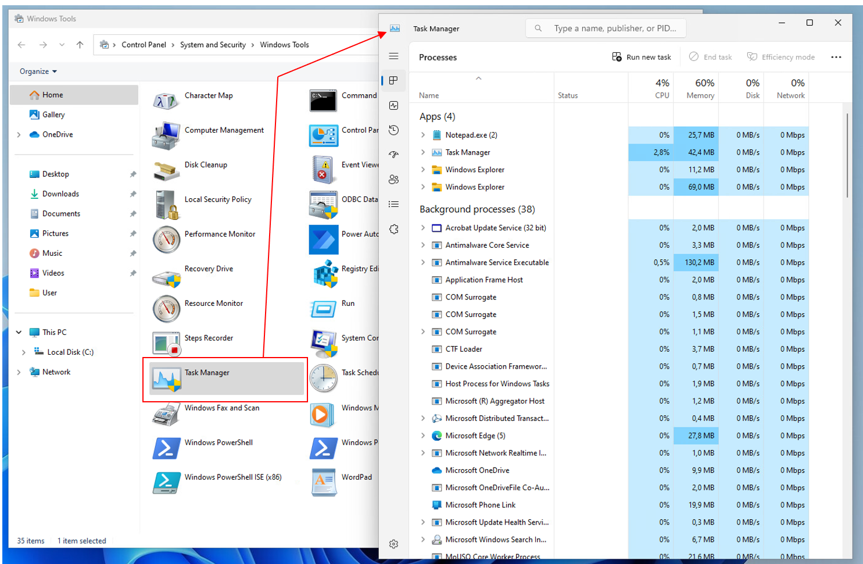The width and height of the screenshot is (863, 564).
Task: Open the Details page icon
Action: coord(393,204)
